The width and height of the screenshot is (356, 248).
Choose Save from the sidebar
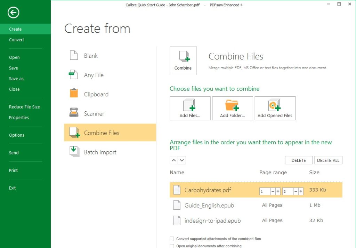click(14, 68)
